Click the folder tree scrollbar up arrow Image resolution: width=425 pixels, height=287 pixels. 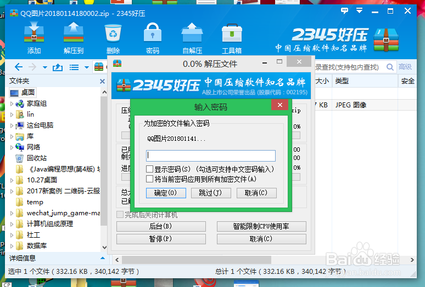(104, 93)
